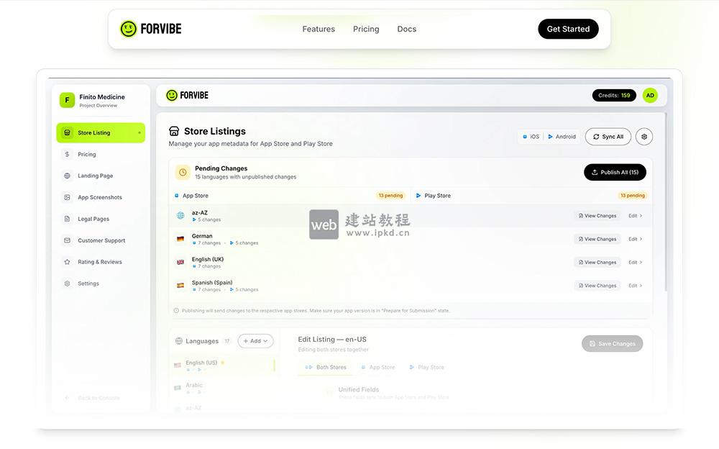Viewport: 719px width, 449px height.
Task: Click the AD avatar badge
Action: 649,94
